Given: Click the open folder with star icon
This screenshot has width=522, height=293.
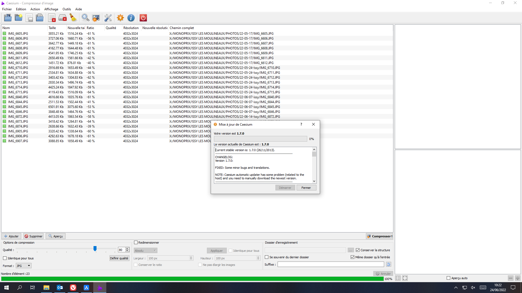Looking at the screenshot, I should pos(18,18).
